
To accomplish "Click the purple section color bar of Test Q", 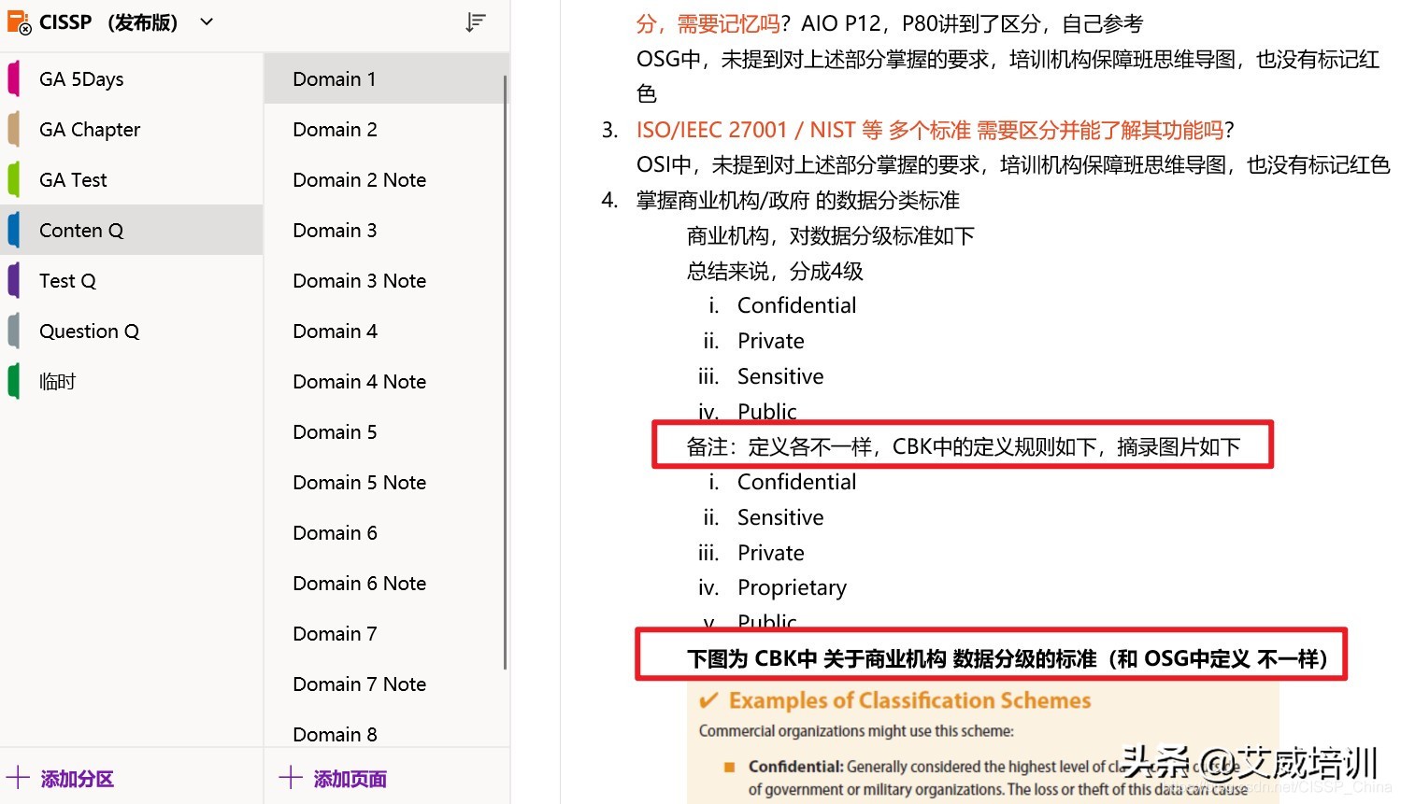I will click(12, 280).
